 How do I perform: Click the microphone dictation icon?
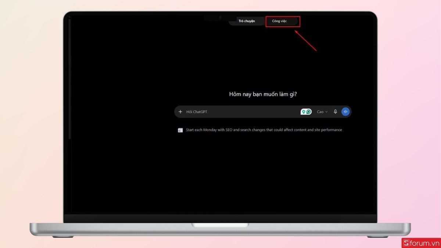335,112
